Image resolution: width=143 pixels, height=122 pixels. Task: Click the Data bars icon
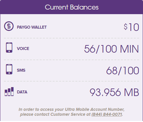[9, 91]
